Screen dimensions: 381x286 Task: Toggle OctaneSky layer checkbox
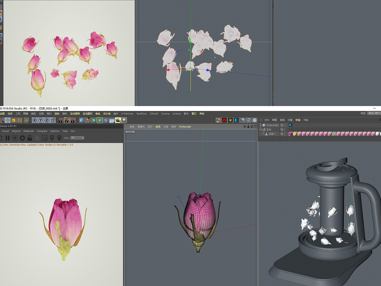pos(282,125)
